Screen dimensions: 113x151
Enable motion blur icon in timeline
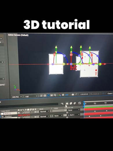coord(74,103)
